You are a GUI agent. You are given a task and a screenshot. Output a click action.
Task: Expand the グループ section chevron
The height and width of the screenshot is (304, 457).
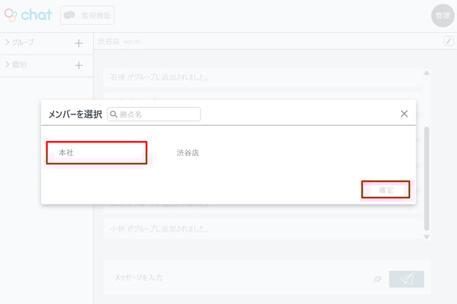click(x=8, y=43)
